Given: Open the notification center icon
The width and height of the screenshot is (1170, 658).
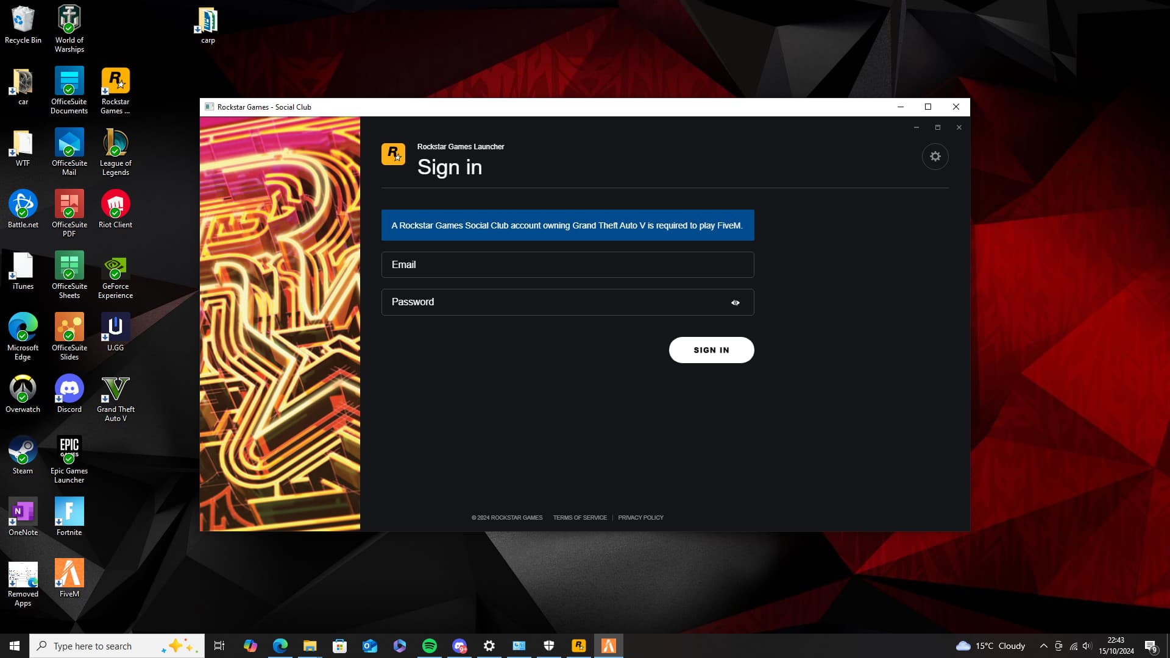Looking at the screenshot, I should point(1150,646).
